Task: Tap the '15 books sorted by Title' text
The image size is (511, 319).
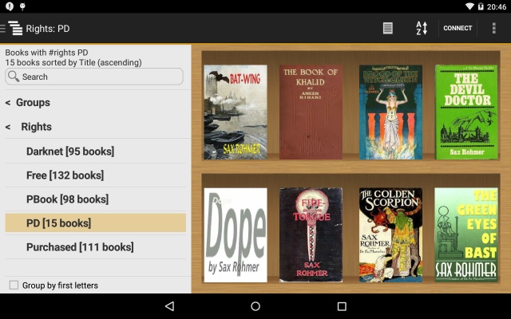Action: point(73,62)
